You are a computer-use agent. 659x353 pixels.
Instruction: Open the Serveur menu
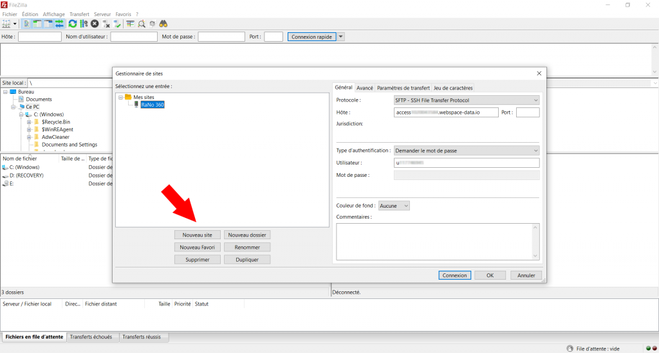coord(102,14)
